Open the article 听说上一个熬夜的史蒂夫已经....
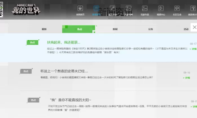 pos(64,71)
